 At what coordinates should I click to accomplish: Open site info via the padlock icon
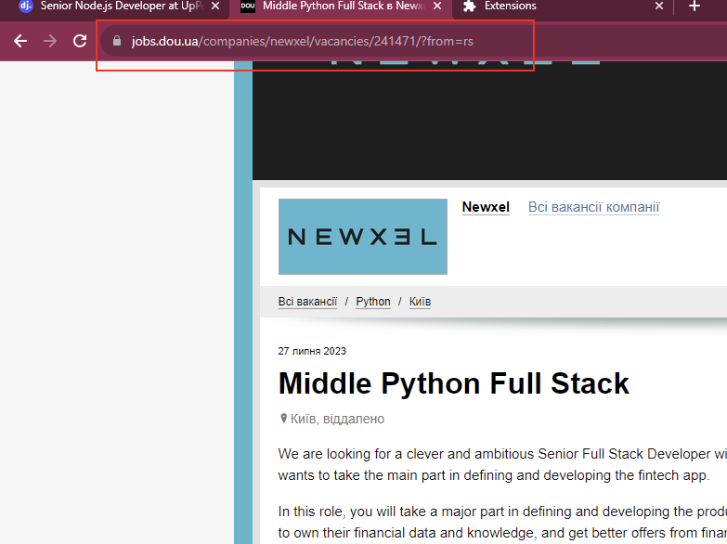(x=117, y=41)
